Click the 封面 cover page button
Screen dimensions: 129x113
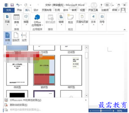coord(8,38)
